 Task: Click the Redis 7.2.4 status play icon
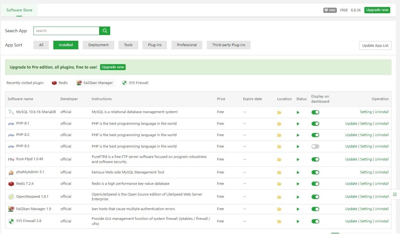[x=298, y=184]
